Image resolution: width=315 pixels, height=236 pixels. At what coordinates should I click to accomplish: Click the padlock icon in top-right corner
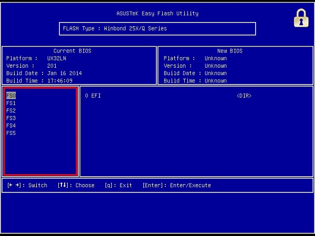(301, 18)
